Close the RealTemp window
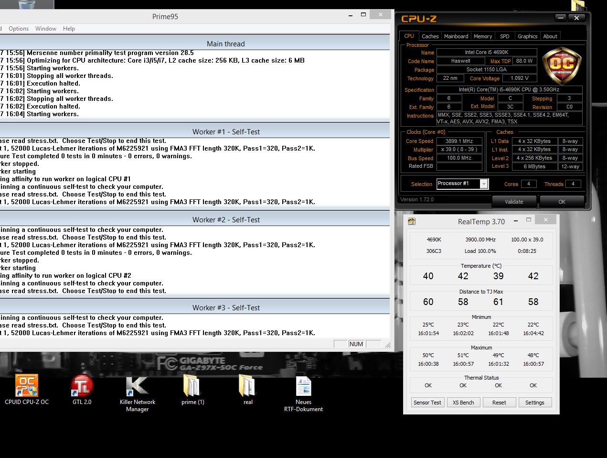Screen dimensions: 607x458 coord(545,219)
